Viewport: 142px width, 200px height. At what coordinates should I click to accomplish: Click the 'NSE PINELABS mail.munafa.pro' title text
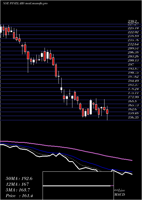click(x=25, y=3)
